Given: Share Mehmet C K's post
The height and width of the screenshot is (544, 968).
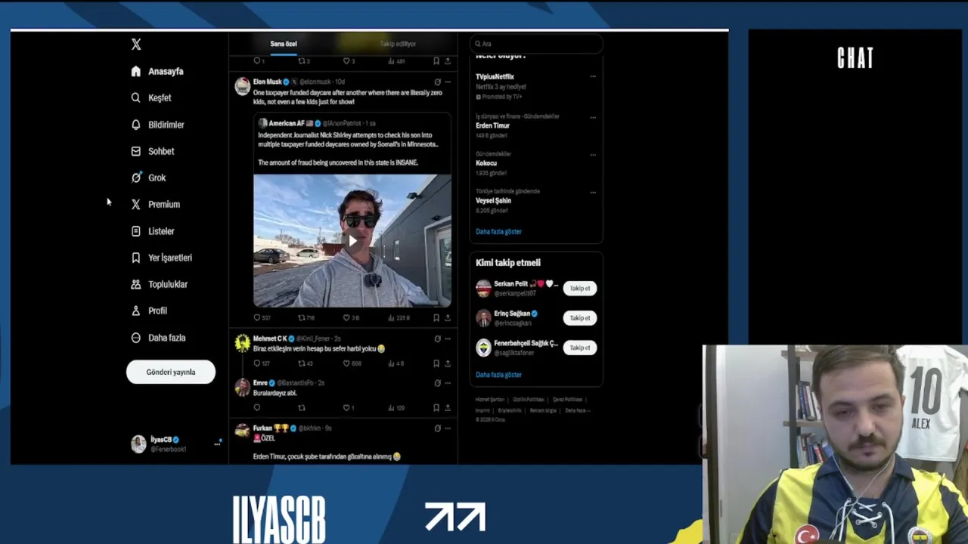Looking at the screenshot, I should (x=448, y=363).
